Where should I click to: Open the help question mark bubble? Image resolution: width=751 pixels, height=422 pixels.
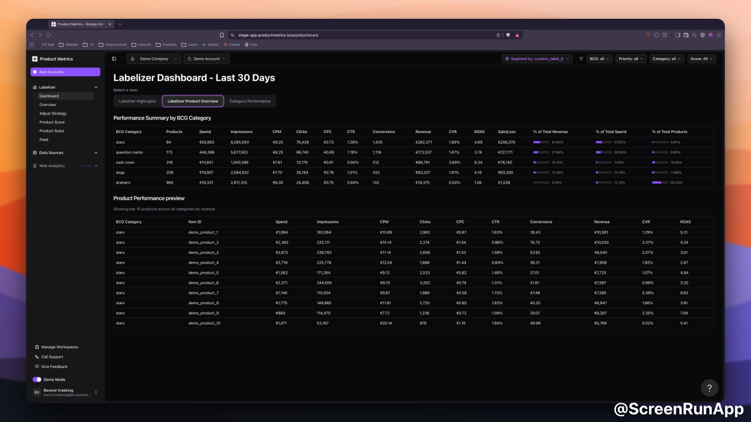[x=709, y=388]
